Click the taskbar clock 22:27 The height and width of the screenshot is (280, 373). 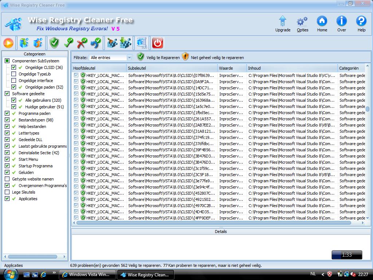(363, 274)
